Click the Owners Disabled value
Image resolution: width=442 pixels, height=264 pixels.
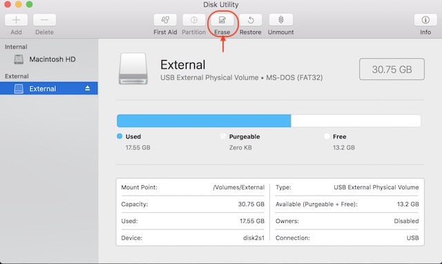[x=406, y=221]
